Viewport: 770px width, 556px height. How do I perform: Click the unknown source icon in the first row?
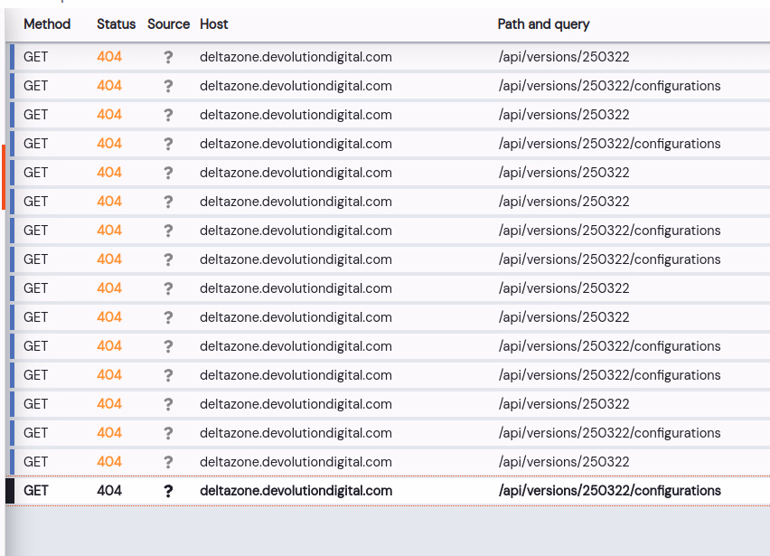[x=168, y=57]
